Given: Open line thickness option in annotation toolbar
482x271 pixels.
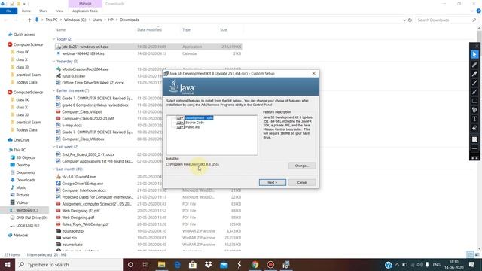Looking at the screenshot, I should click(474, 148).
